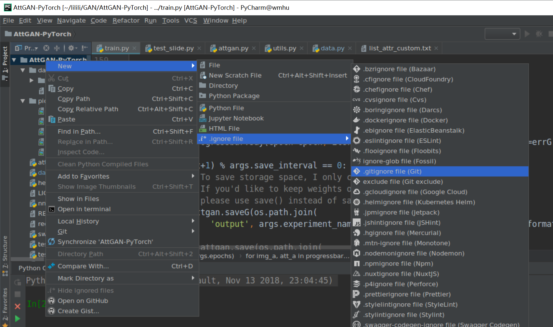Click the Stylint ignore icon

coord(357,315)
